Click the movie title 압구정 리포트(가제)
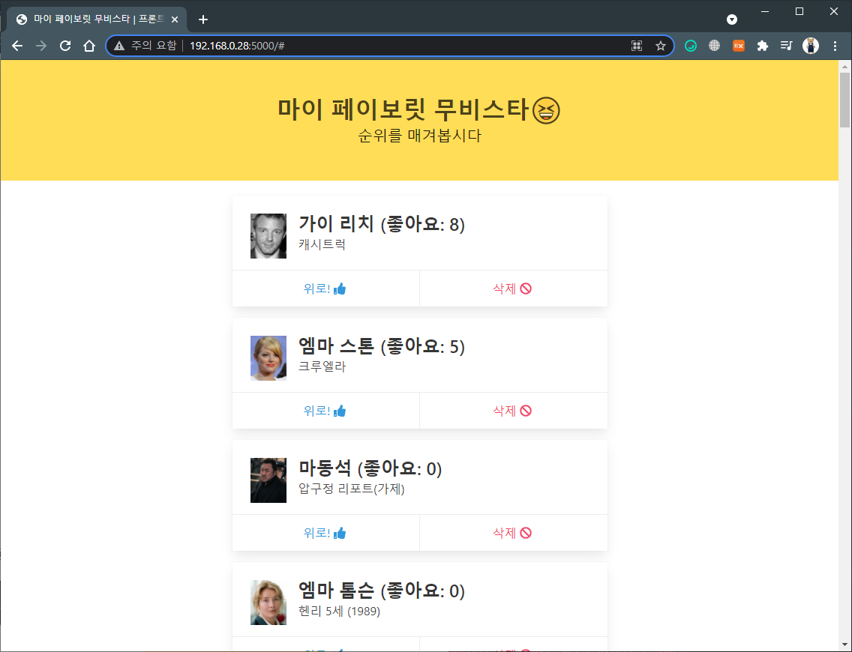 point(352,489)
